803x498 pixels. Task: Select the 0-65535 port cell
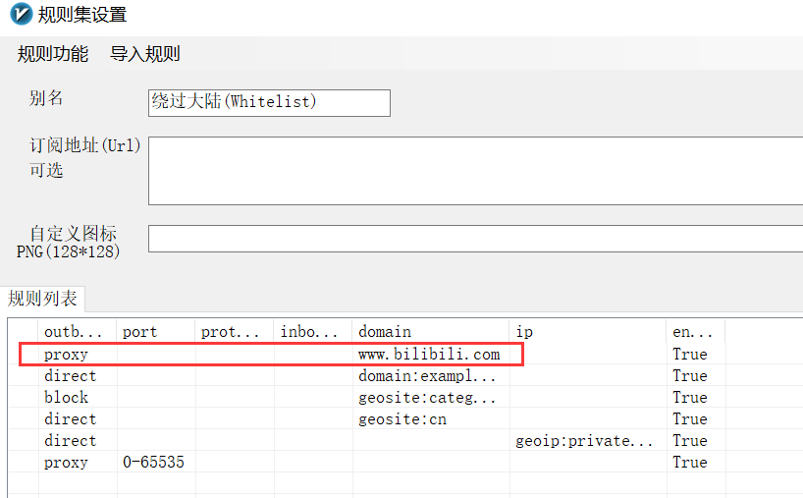(x=153, y=462)
